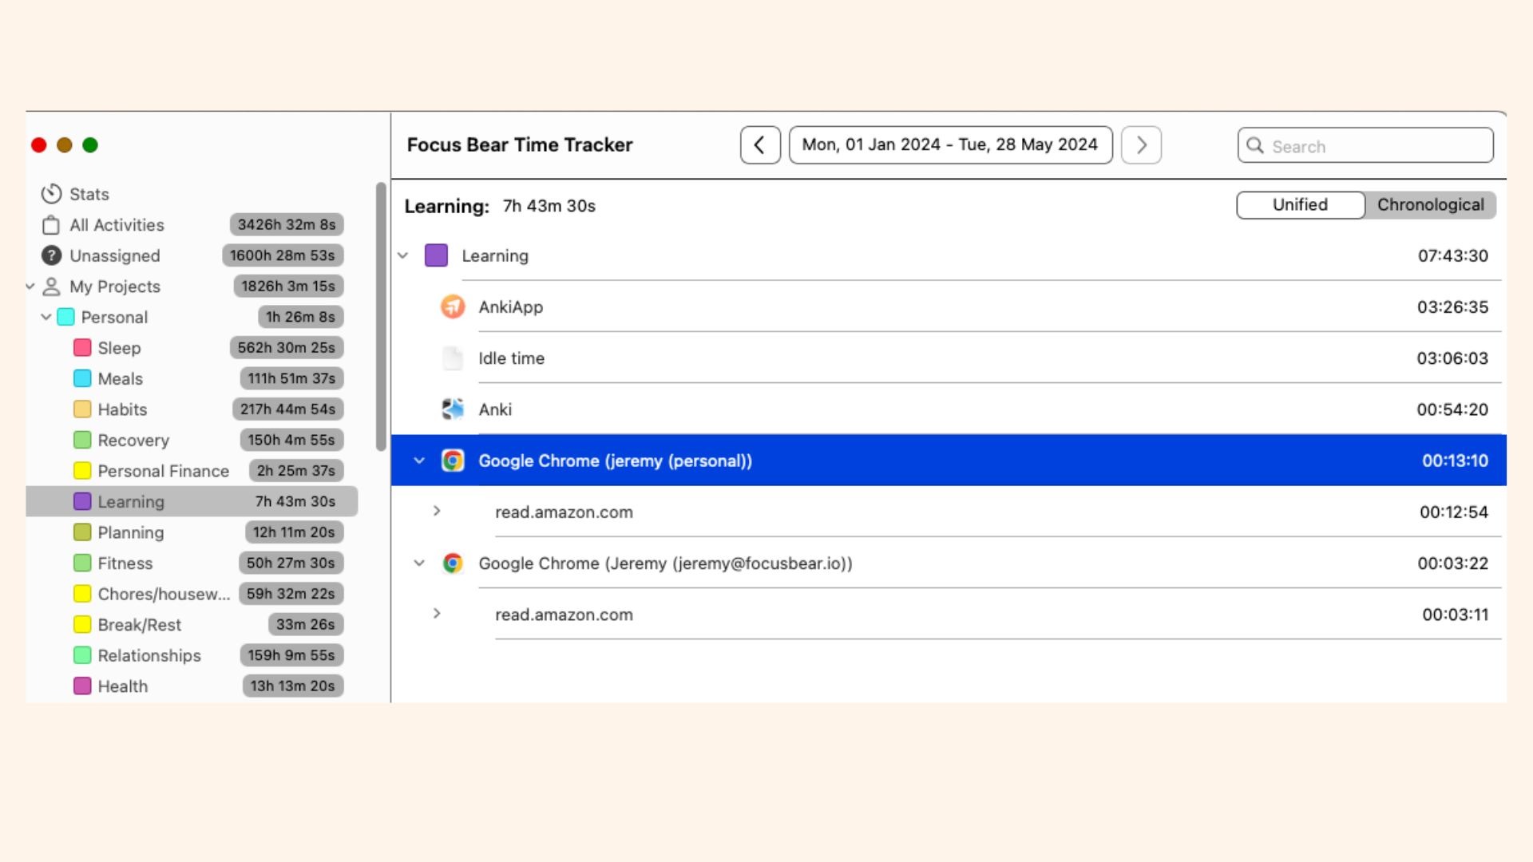Collapse the Personal project tree
The height and width of the screenshot is (862, 1533).
48,317
